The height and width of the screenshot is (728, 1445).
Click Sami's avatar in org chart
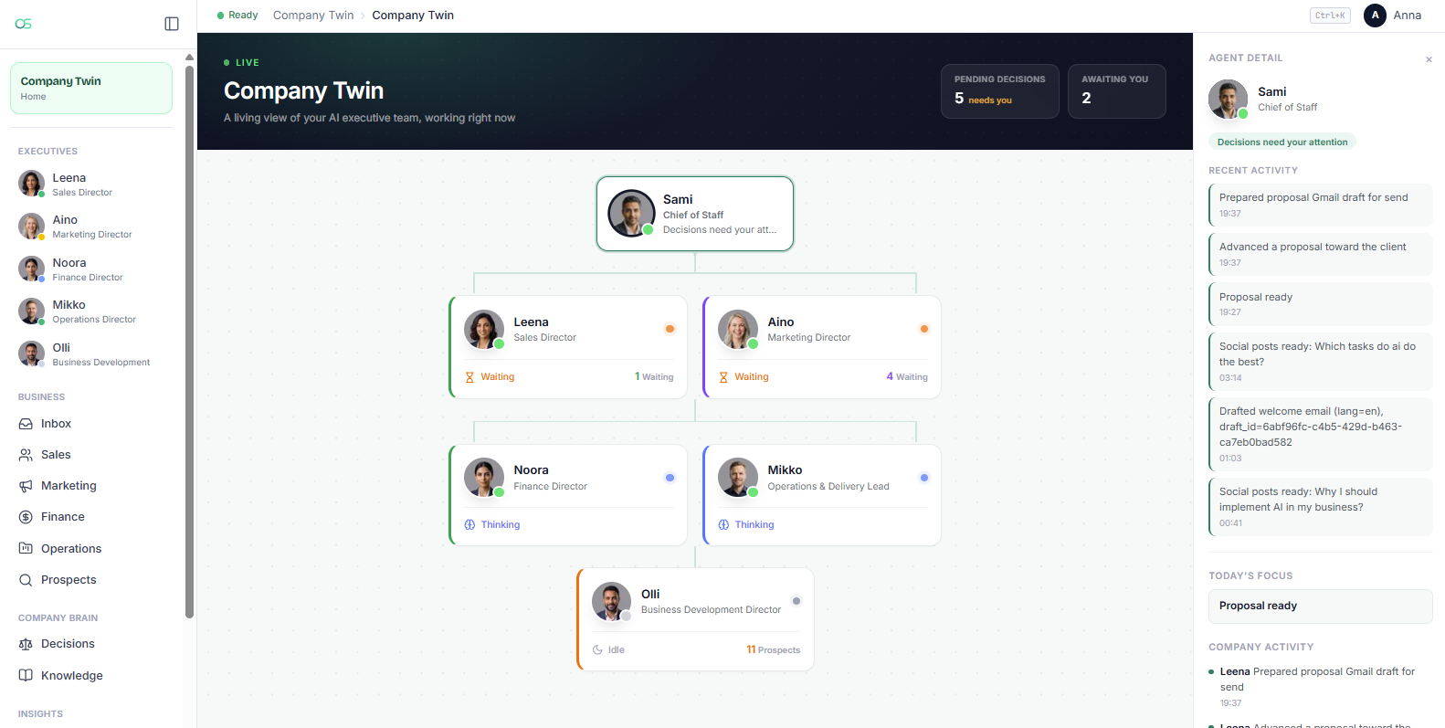coord(631,213)
